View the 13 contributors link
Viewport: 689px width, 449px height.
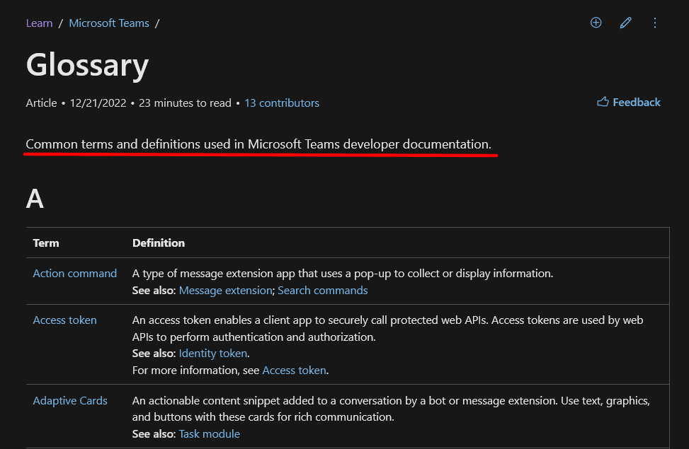point(281,103)
